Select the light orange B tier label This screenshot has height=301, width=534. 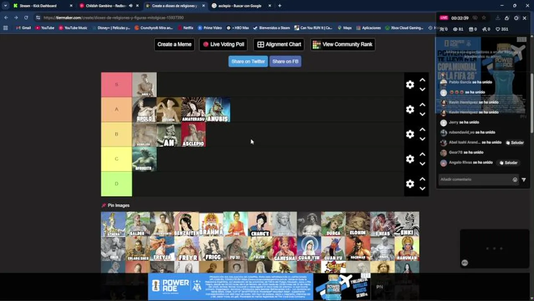[x=117, y=134]
